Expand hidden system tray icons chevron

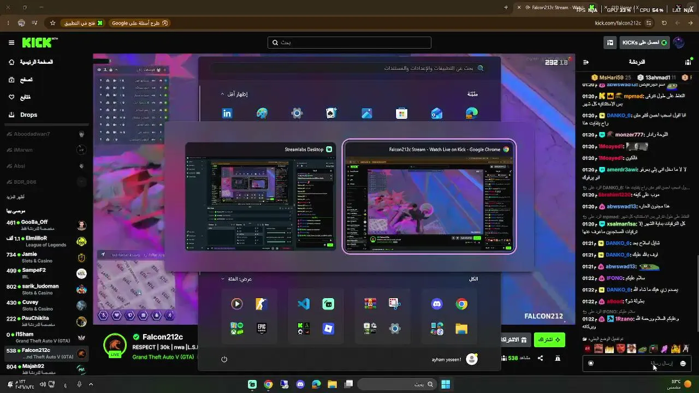point(91,384)
